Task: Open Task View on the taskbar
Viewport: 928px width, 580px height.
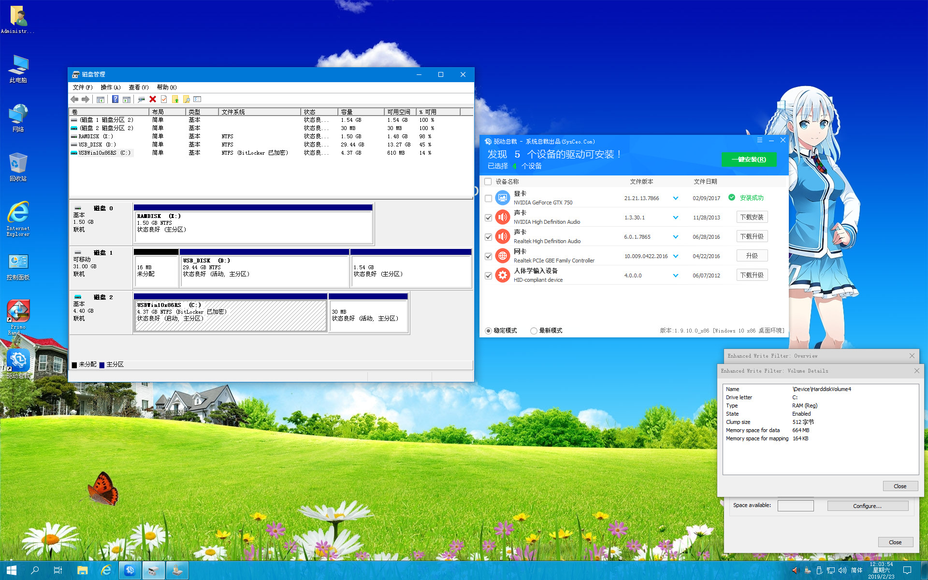Action: pyautogui.click(x=58, y=570)
